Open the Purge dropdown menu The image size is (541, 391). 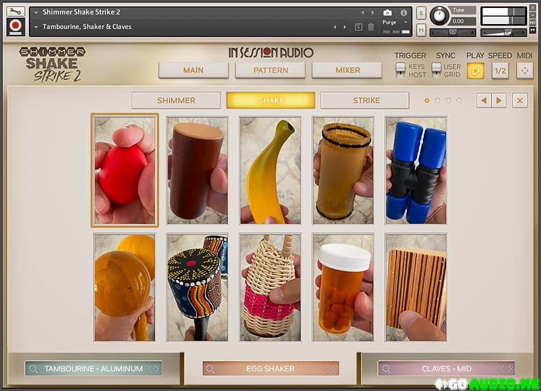(x=395, y=22)
